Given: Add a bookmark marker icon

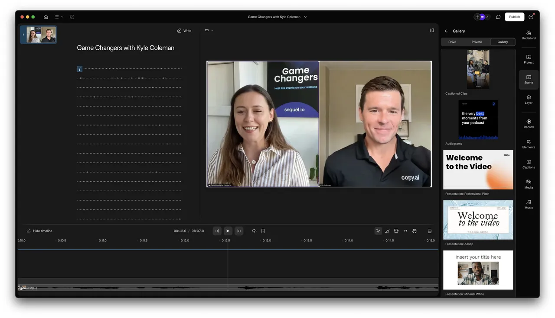Looking at the screenshot, I should tap(263, 231).
